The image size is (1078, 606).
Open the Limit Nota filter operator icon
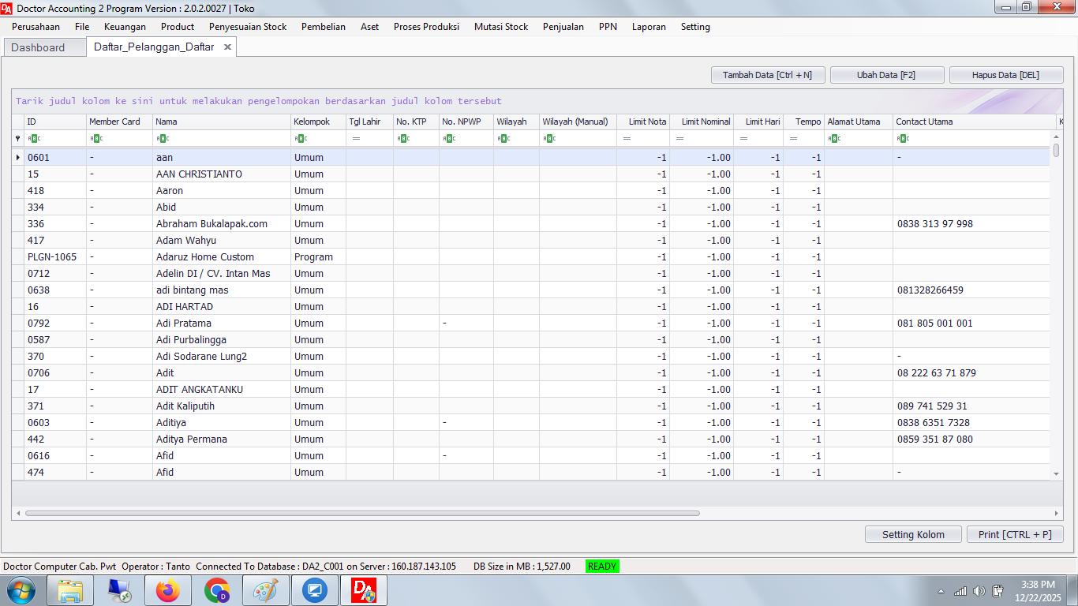click(x=627, y=139)
